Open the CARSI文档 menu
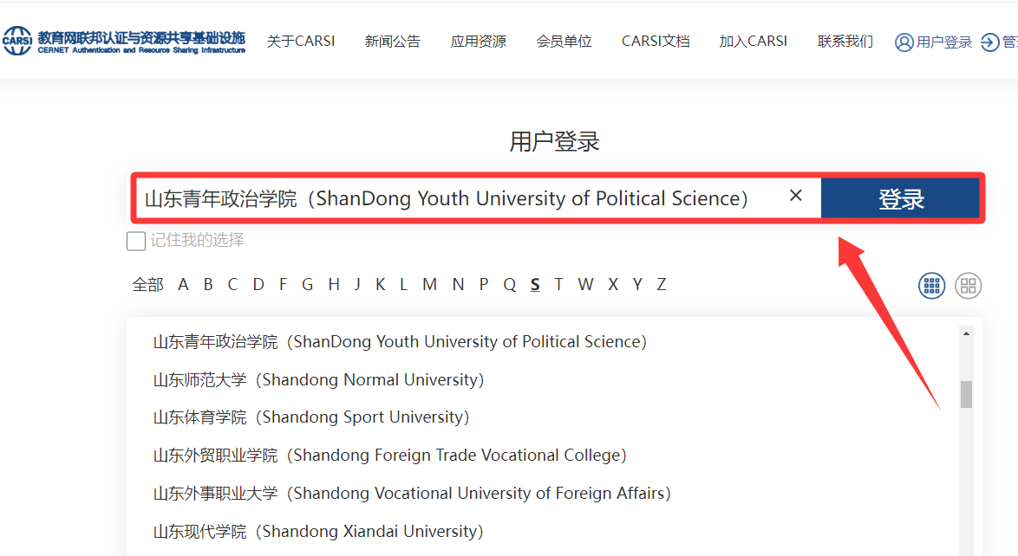The image size is (1018, 556). click(656, 41)
